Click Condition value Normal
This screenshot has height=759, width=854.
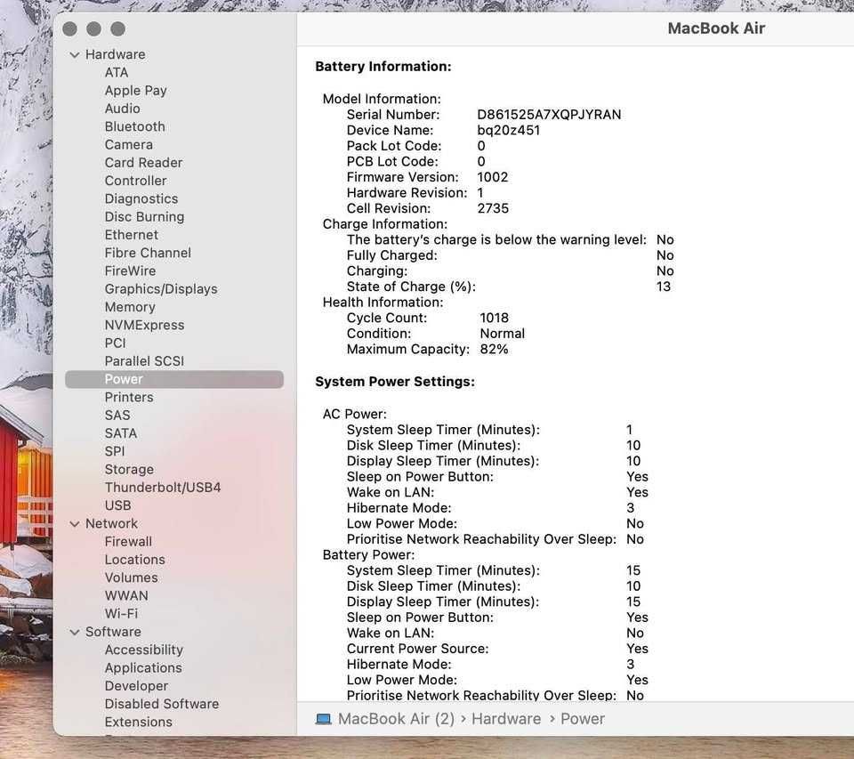point(502,334)
